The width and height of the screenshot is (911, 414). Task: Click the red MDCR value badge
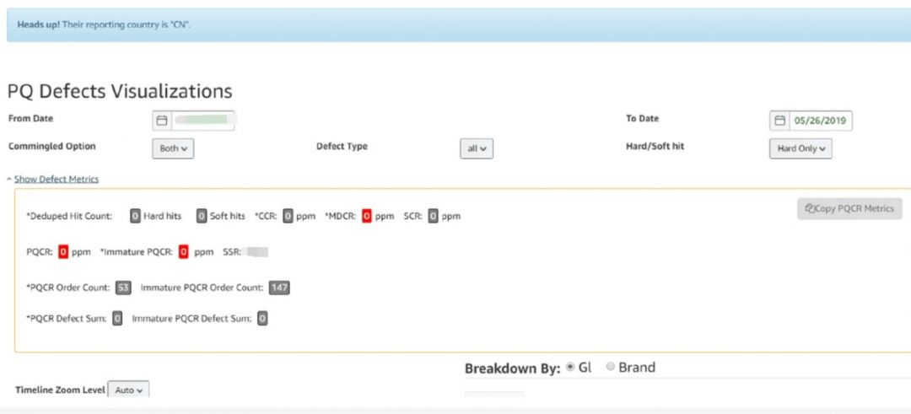pyautogui.click(x=367, y=216)
